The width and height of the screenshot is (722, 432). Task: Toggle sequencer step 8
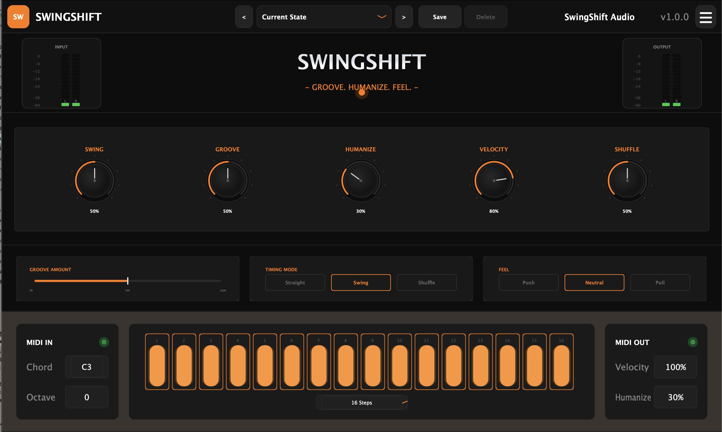tap(346, 361)
